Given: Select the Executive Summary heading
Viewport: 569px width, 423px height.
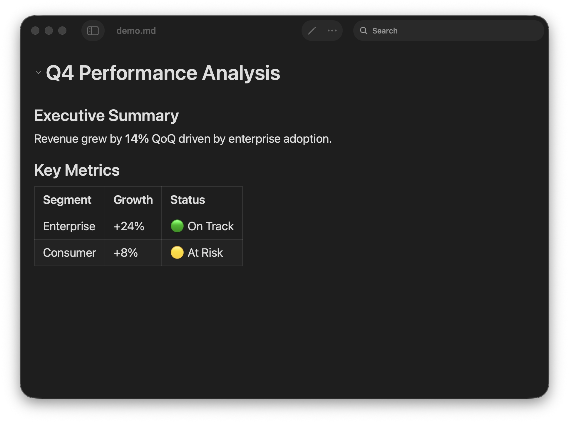Looking at the screenshot, I should (106, 115).
